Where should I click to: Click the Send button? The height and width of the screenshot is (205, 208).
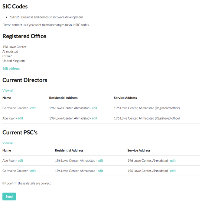point(9,196)
